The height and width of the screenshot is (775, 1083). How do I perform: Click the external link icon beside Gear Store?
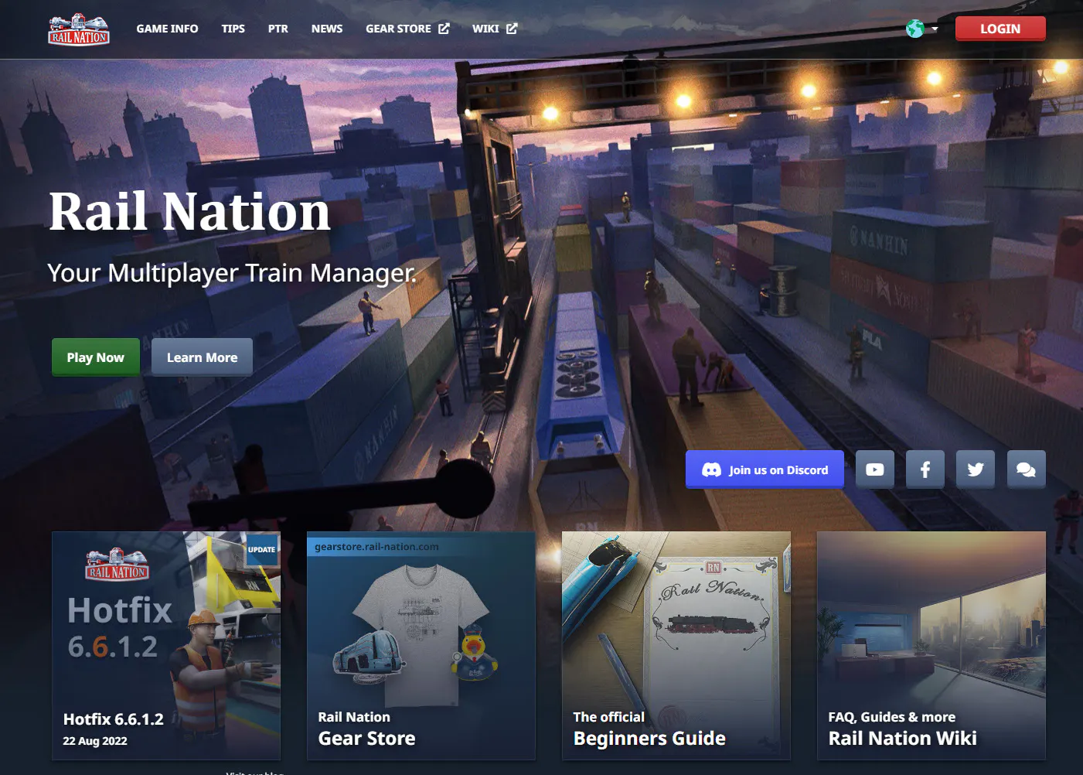(x=444, y=29)
